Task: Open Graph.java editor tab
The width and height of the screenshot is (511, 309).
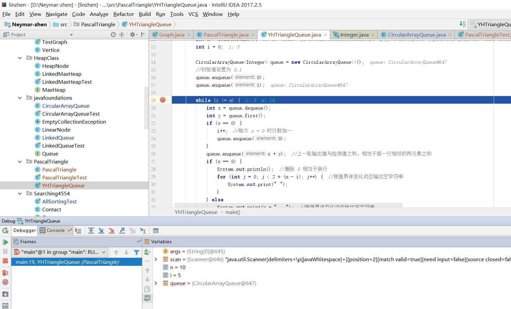Action: pyautogui.click(x=172, y=35)
